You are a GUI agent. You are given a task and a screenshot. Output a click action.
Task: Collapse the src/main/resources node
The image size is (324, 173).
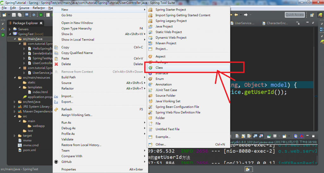tap(15, 78)
